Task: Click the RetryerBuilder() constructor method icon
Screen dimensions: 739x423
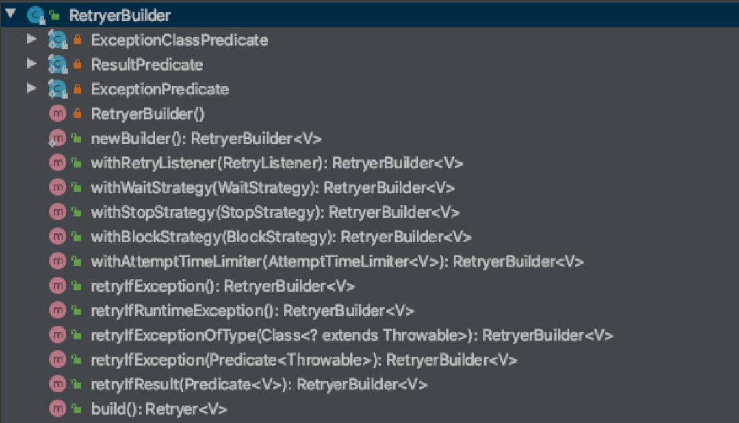Action: (x=58, y=114)
